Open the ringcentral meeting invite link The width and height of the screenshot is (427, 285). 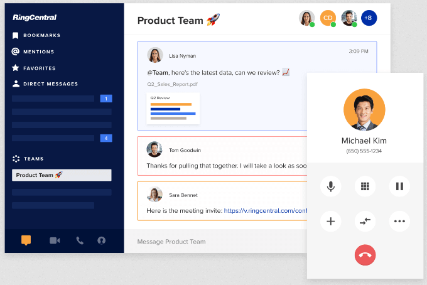pos(265,211)
